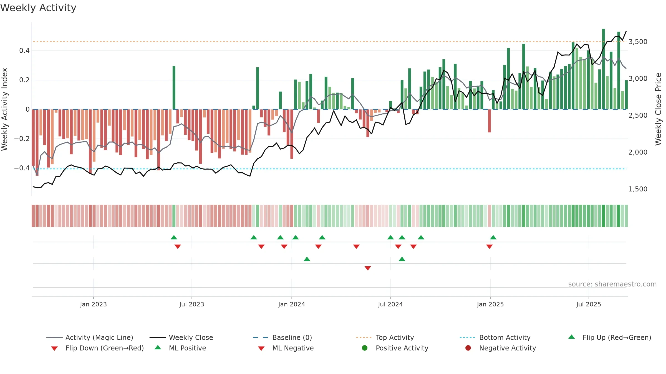Toggle the Weekly Close legend entry
This screenshot has width=666, height=374.
(x=181, y=337)
